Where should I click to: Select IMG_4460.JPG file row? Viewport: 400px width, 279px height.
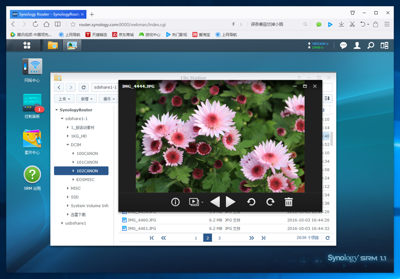(142, 220)
